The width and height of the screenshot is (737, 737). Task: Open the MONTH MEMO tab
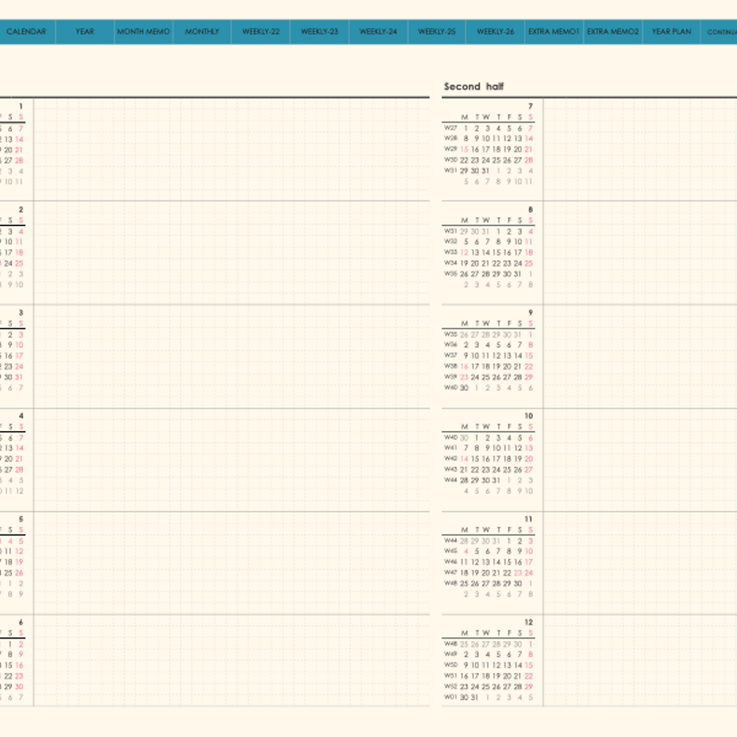pos(143,31)
